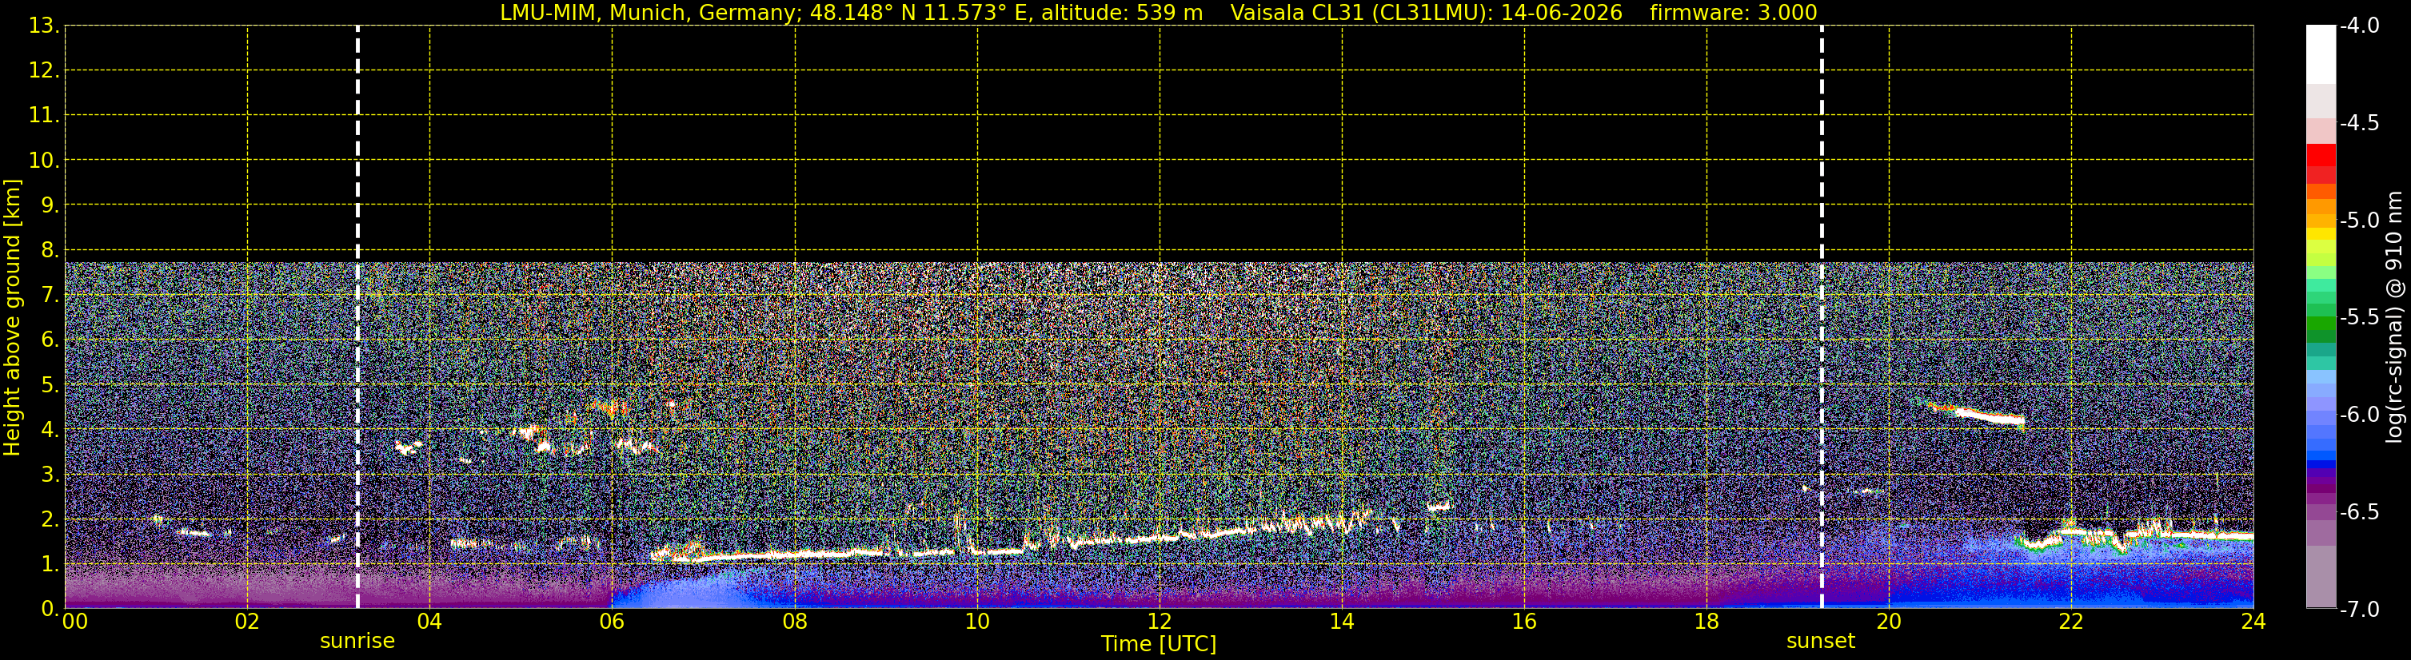
Task: Click the "Time [UTC]" axis label
Action: [1159, 644]
